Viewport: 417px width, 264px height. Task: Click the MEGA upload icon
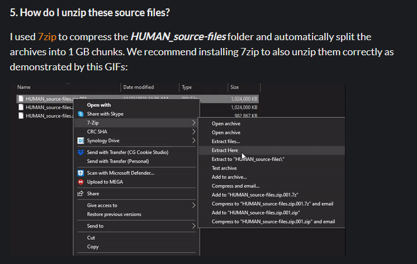pyautogui.click(x=80, y=182)
